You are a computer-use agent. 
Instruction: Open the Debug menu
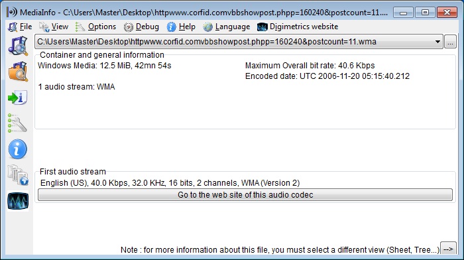pos(141,27)
